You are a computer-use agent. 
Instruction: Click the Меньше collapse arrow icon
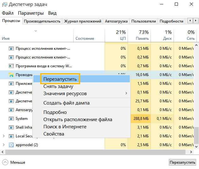click(5, 162)
